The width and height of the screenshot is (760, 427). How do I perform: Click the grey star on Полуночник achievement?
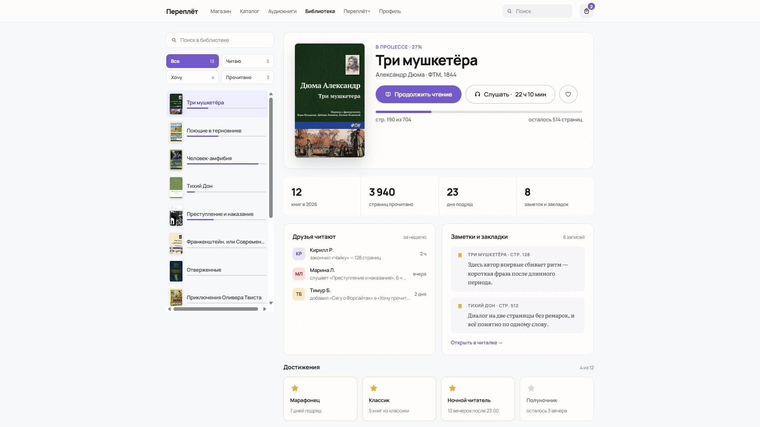pos(531,388)
